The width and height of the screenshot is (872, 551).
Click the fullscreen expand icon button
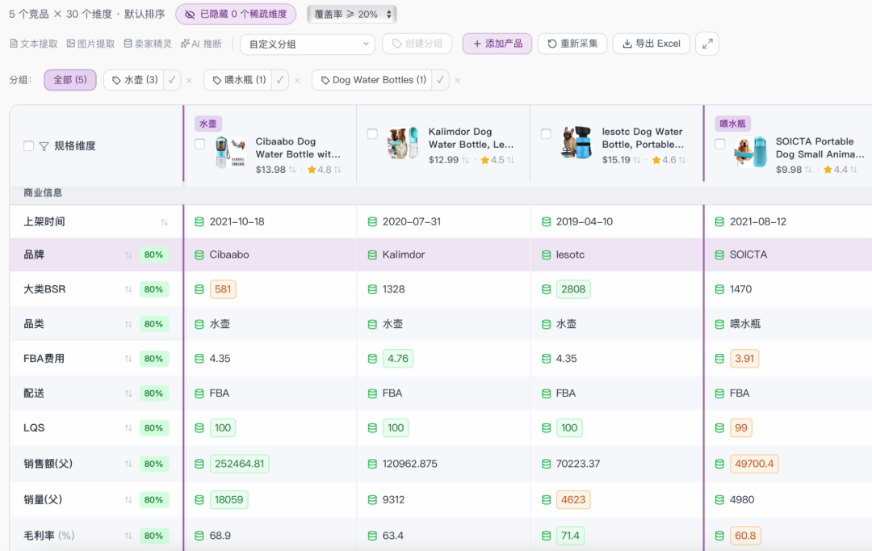(x=706, y=44)
